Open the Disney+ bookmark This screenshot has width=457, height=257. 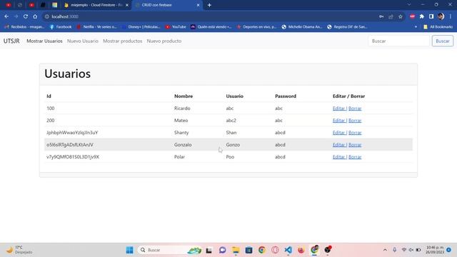141,27
